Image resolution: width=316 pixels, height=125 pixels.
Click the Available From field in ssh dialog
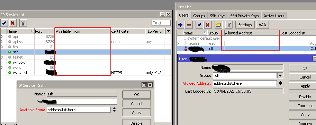pos(79,110)
